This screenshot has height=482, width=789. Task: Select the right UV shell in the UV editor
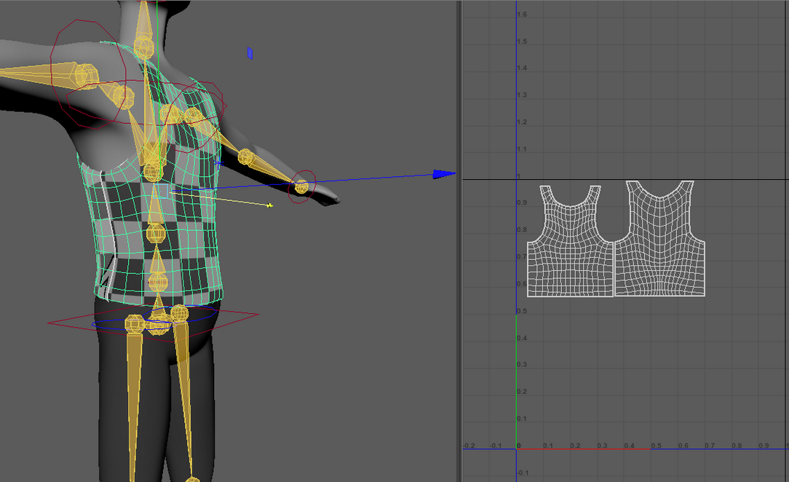click(x=659, y=248)
